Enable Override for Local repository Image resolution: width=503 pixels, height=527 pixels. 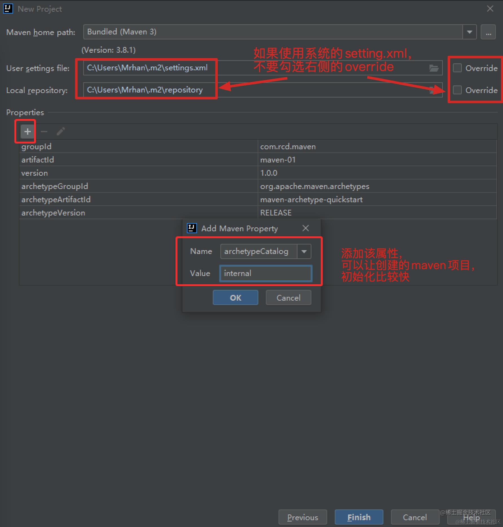pyautogui.click(x=457, y=90)
